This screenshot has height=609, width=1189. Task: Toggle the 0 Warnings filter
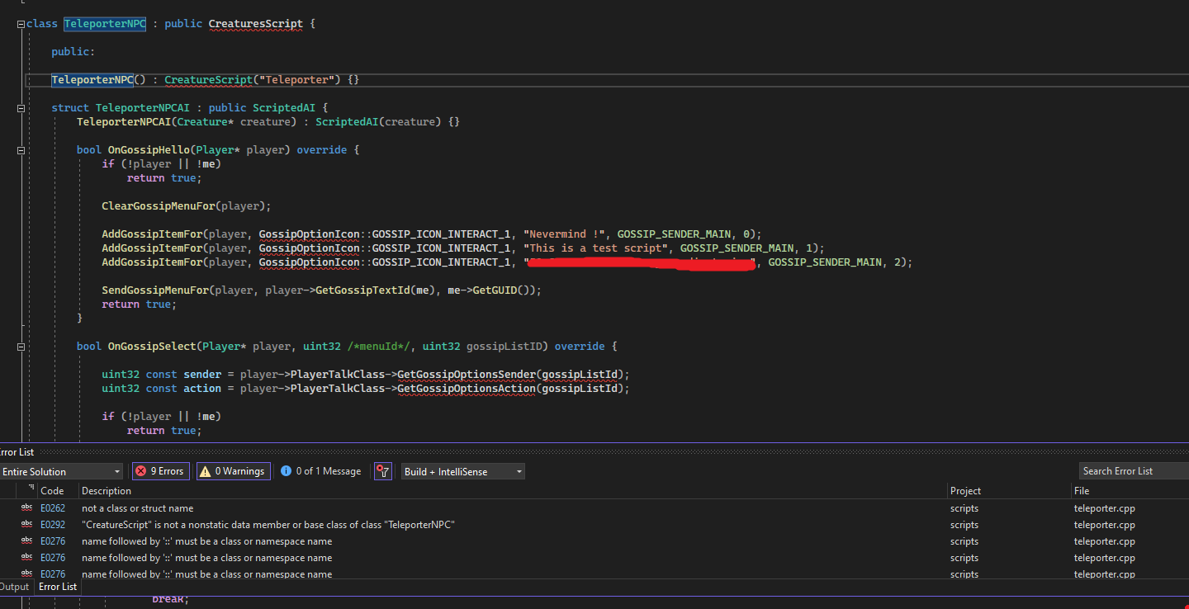click(x=234, y=471)
